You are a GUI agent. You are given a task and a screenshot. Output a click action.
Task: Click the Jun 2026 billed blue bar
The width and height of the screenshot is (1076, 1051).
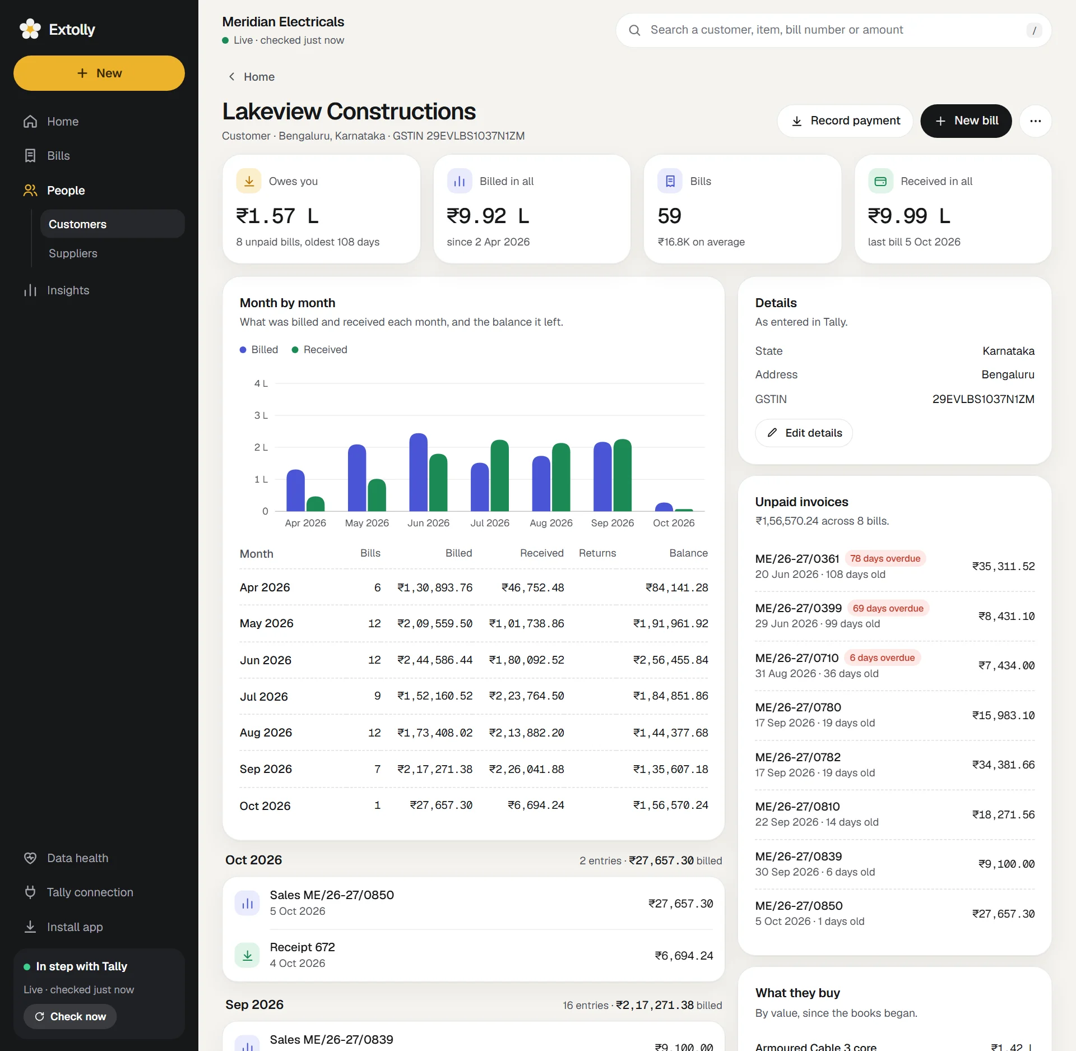pyautogui.click(x=419, y=472)
